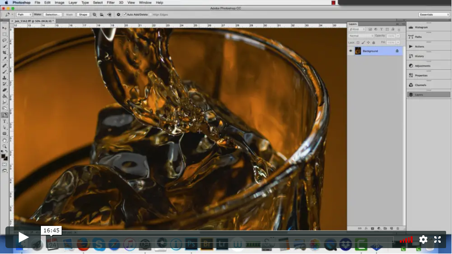Select the Spot Healing Brush tool
452x254 pixels.
pyautogui.click(x=4, y=65)
